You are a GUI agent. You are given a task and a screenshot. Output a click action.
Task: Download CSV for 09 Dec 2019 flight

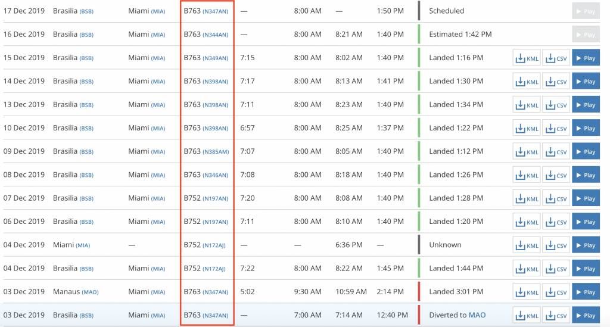[556, 151]
